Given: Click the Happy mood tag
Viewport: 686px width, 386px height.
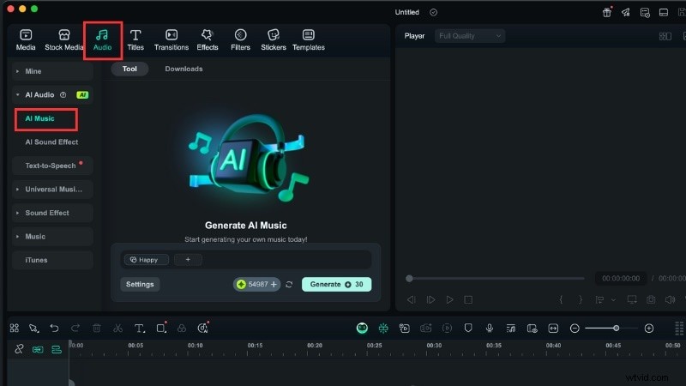Looking at the screenshot, I should 146,260.
